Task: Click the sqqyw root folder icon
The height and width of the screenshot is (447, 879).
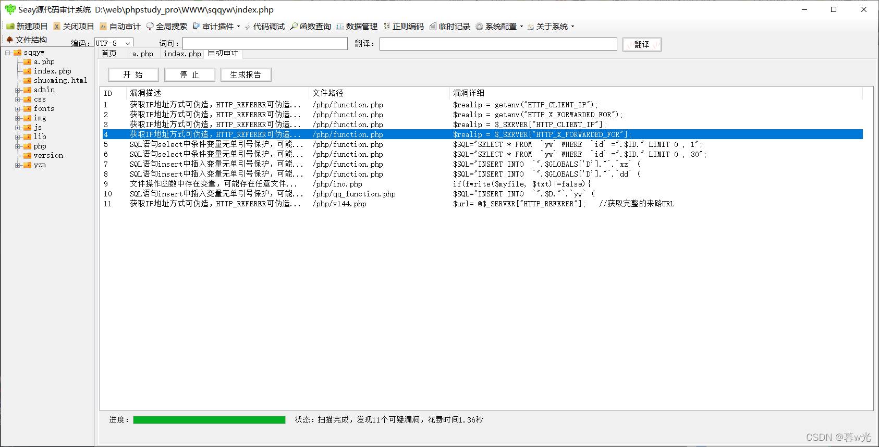Action: point(17,53)
